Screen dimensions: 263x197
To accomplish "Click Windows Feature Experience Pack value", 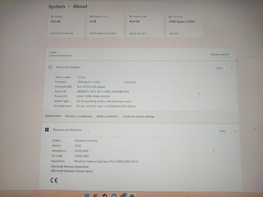I will click(x=106, y=161).
